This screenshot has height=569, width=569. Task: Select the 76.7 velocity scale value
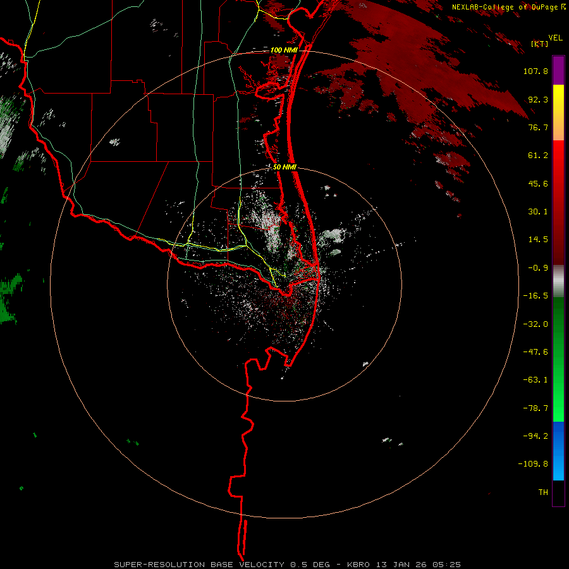click(x=538, y=127)
